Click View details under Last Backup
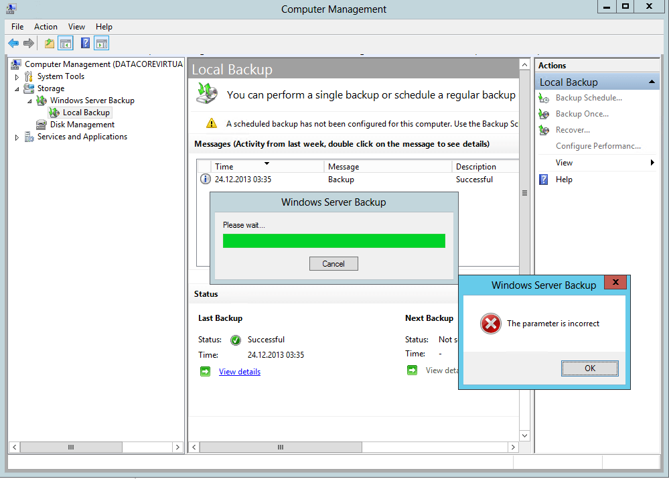The width and height of the screenshot is (669, 479). 239,370
